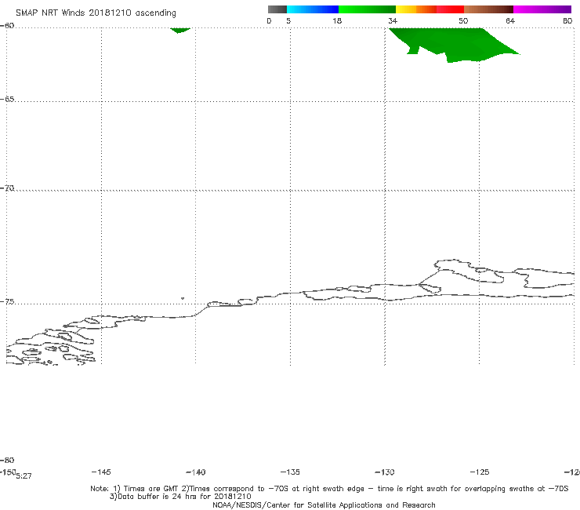Click the title 'SMAP NRT Winds 20181210 ascending'
Image resolution: width=580 pixels, height=510 pixels.
96,13
